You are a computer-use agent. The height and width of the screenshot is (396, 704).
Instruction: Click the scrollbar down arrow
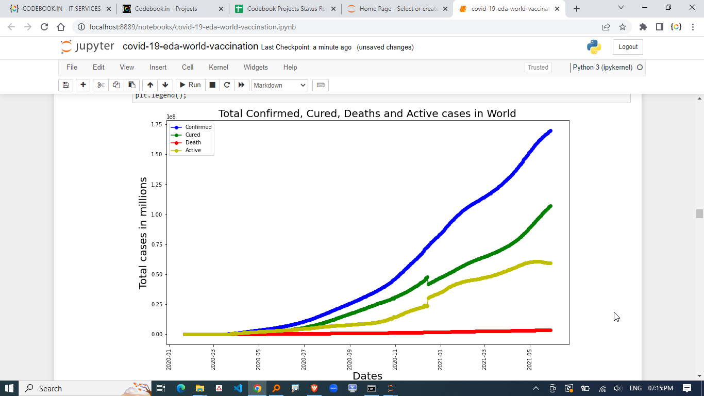(x=699, y=376)
